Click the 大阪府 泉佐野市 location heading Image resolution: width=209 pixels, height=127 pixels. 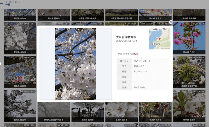pyautogui.click(x=126, y=37)
